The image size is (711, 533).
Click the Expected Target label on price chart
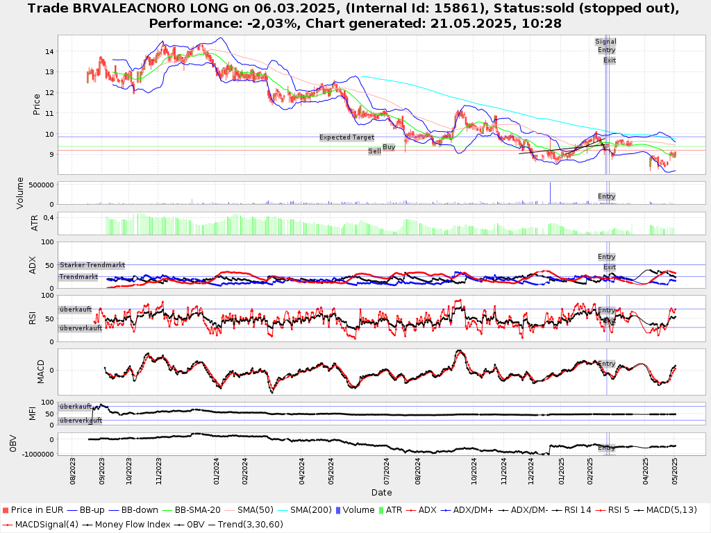pyautogui.click(x=346, y=137)
